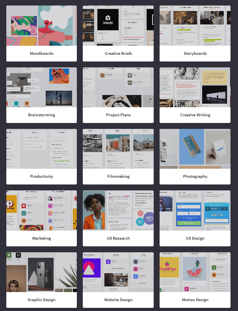Image resolution: width=238 pixels, height=311 pixels.
Task: Click the FruitFizz logo in Motion Design preview
Action: (168, 267)
